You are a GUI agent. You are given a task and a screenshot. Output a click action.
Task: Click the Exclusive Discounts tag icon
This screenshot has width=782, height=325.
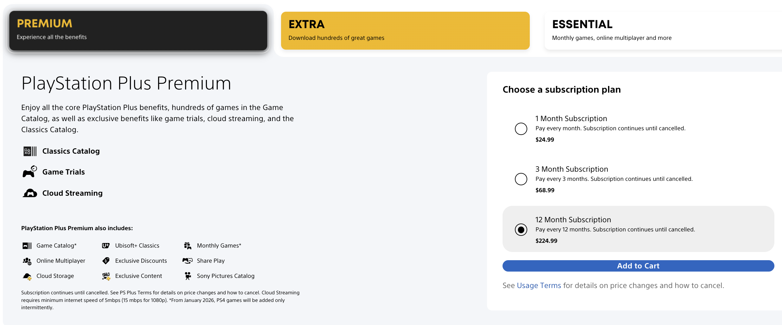(x=106, y=261)
